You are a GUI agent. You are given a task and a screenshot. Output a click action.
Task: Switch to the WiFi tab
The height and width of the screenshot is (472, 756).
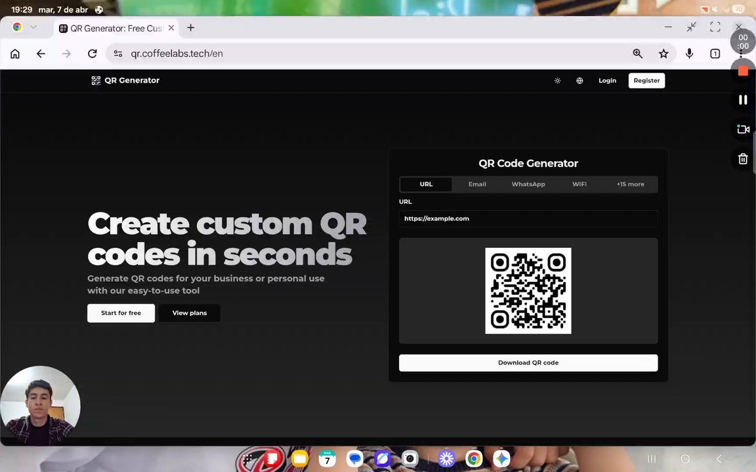click(x=579, y=184)
